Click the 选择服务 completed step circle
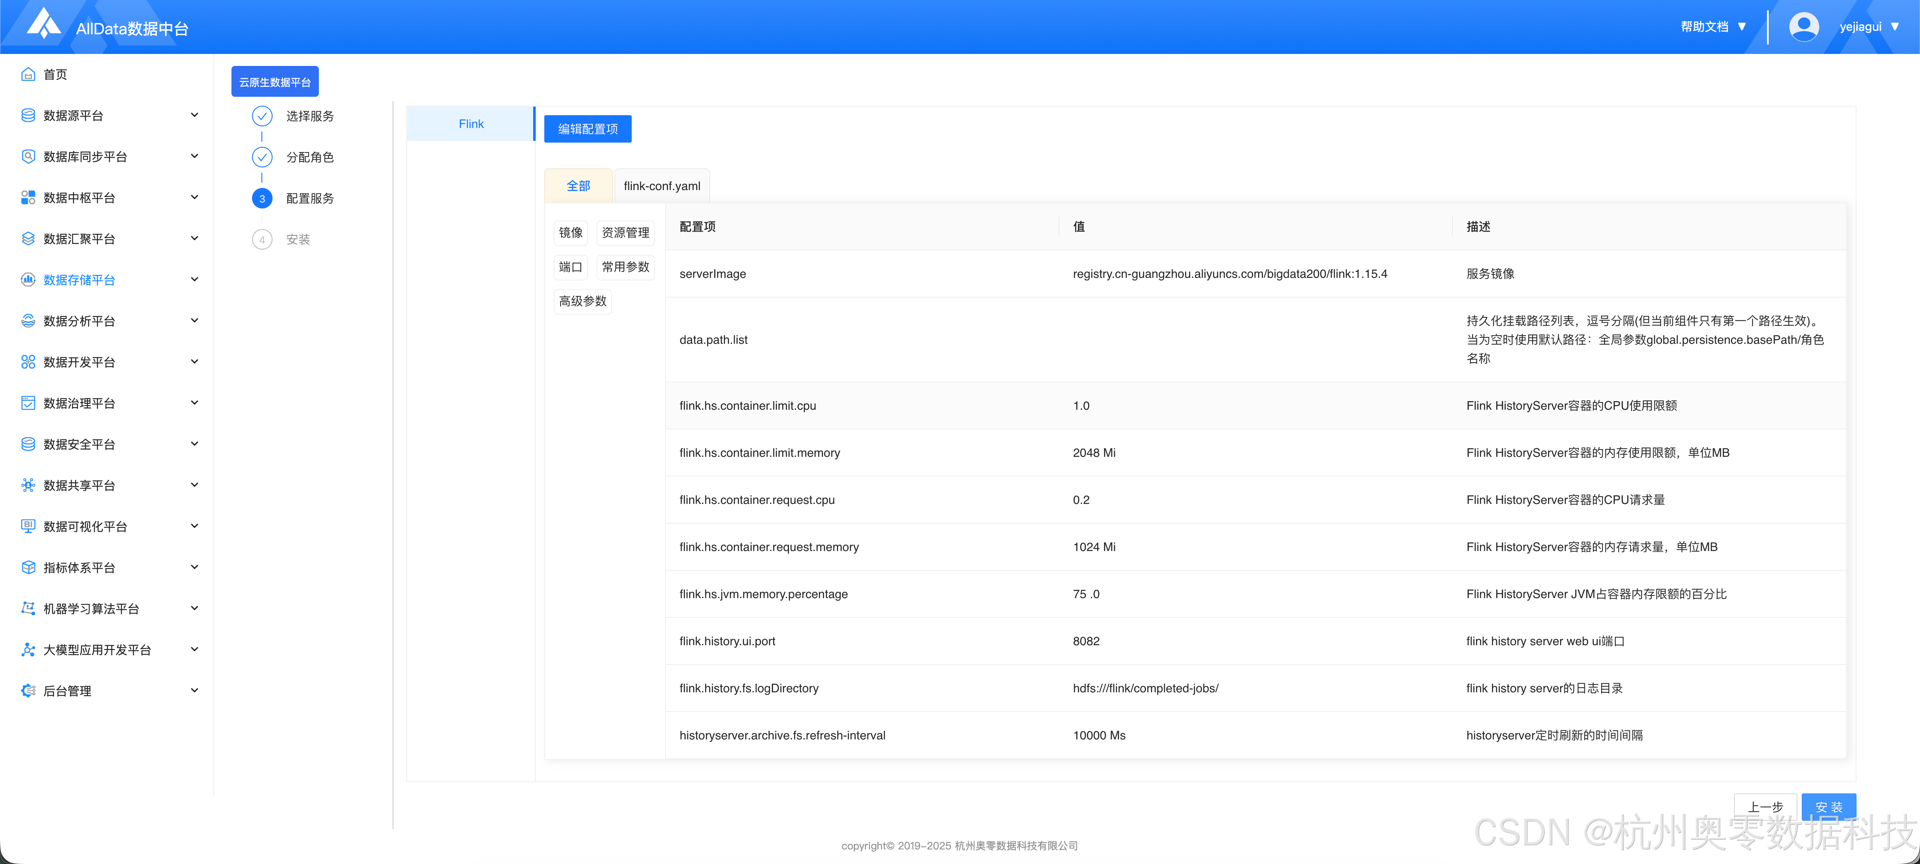The width and height of the screenshot is (1920, 864). tap(261, 116)
